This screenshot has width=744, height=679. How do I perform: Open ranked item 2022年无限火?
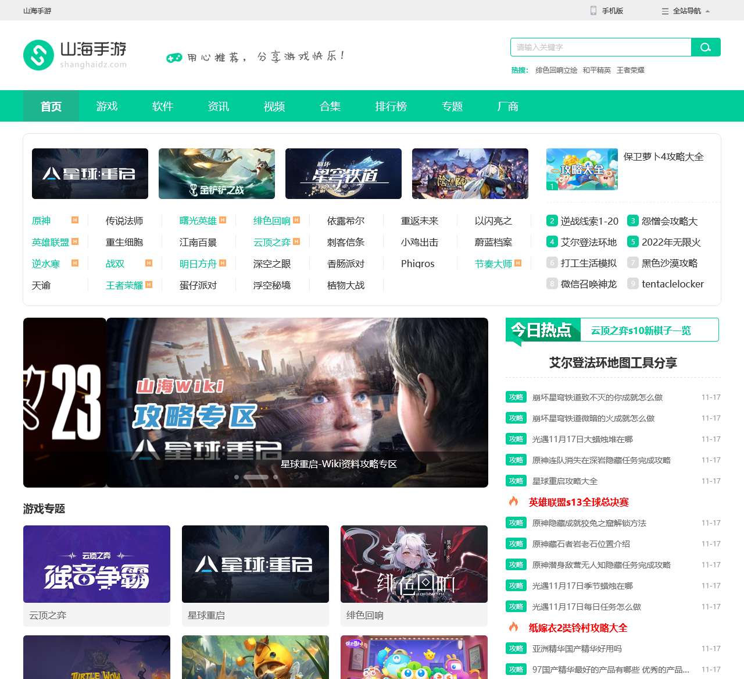[671, 242]
